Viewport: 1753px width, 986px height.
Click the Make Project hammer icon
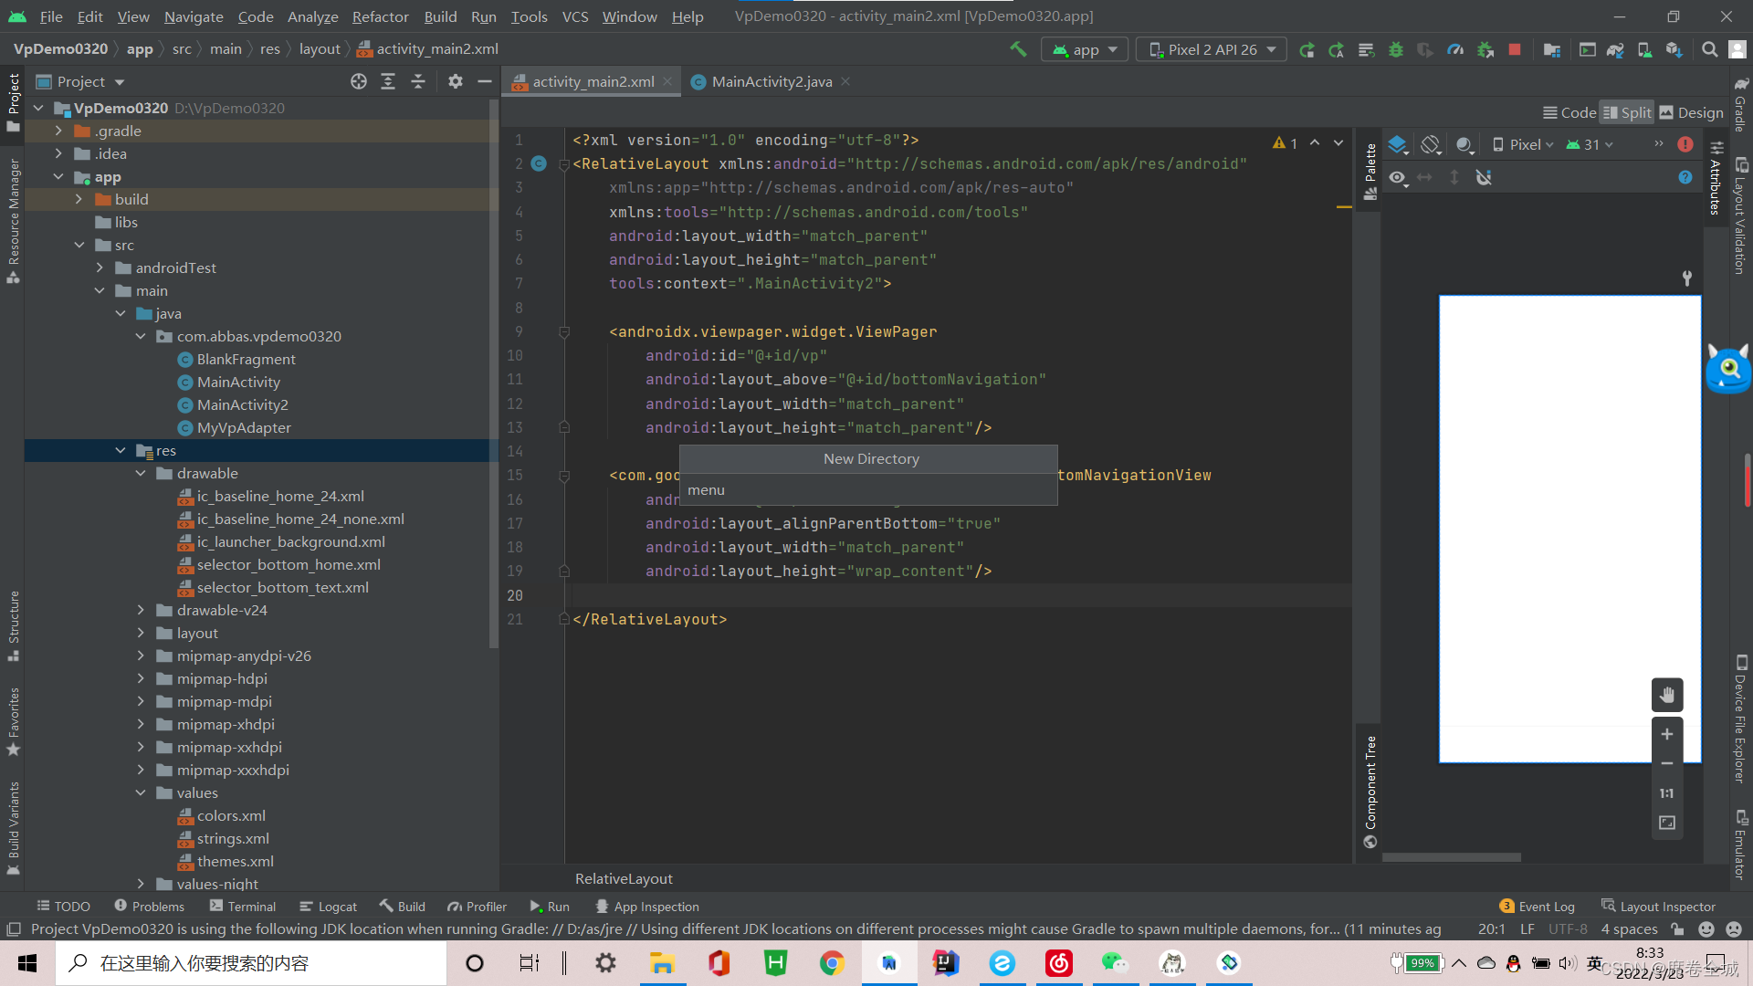pyautogui.click(x=1017, y=49)
